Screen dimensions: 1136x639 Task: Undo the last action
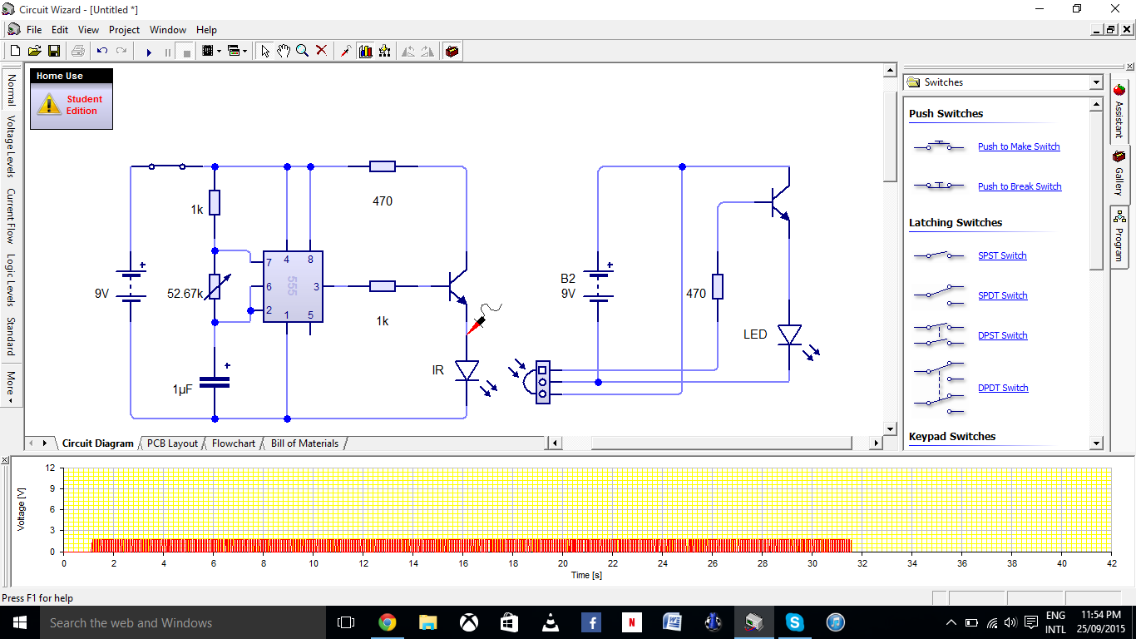tap(102, 51)
